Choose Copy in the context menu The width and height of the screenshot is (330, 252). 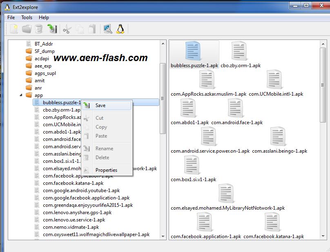107,127
